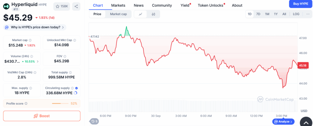
Task: Expand Volume (24h) details chevron
Action: pyautogui.click(x=38, y=61)
